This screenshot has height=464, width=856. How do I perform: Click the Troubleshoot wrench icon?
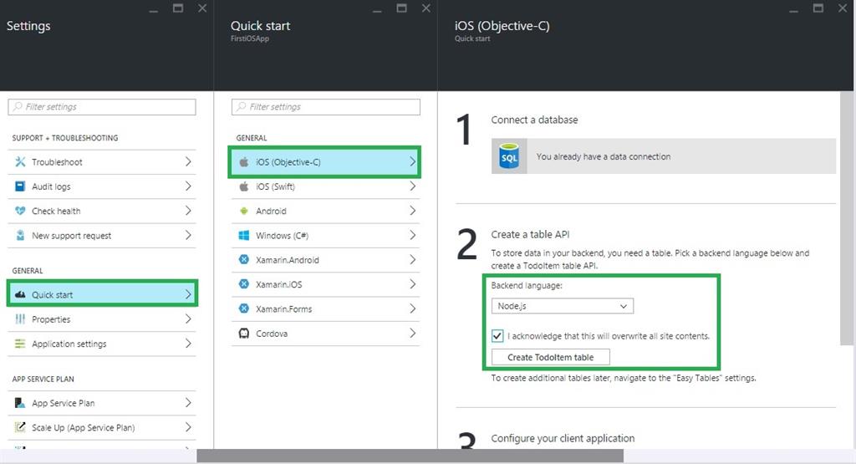coord(20,162)
